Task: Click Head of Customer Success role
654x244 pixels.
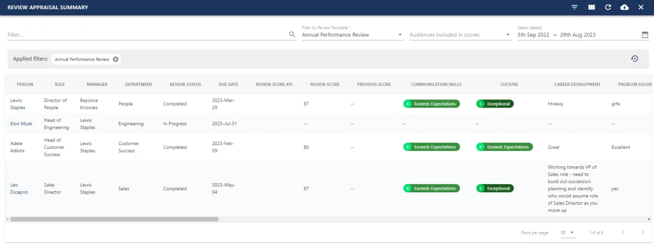Action: (x=55, y=147)
